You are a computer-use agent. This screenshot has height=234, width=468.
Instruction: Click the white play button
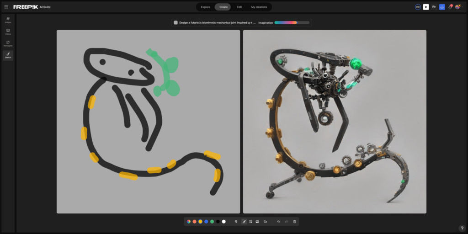coord(426,7)
